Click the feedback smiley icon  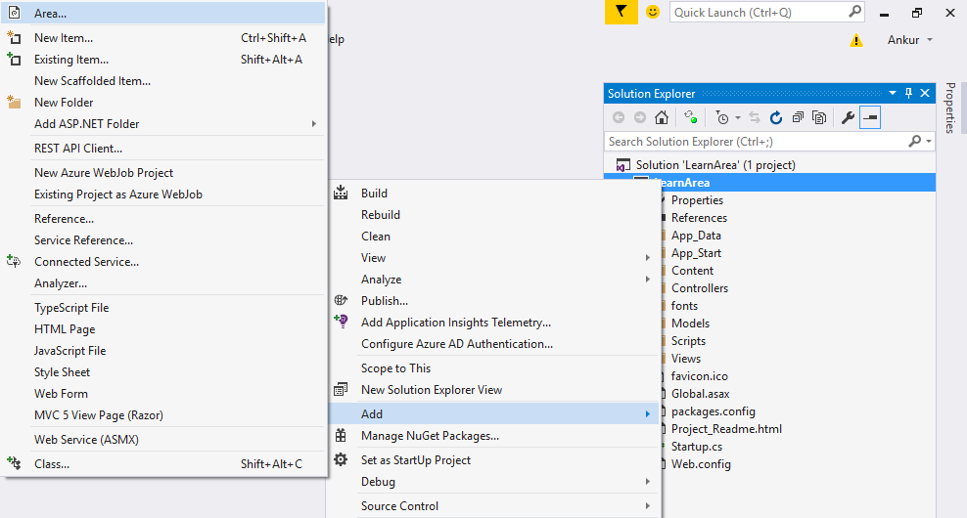pyautogui.click(x=653, y=12)
